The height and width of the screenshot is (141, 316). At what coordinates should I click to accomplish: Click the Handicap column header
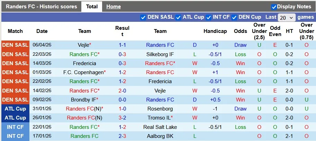click(215, 31)
